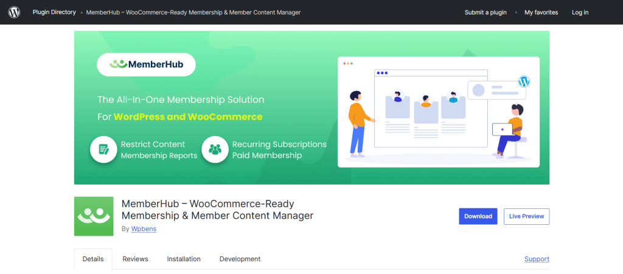
Task: Switch to the Development tab
Action: tap(240, 259)
